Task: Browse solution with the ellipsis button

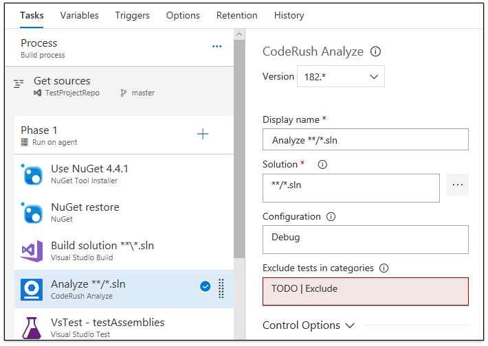Action: click(x=458, y=185)
